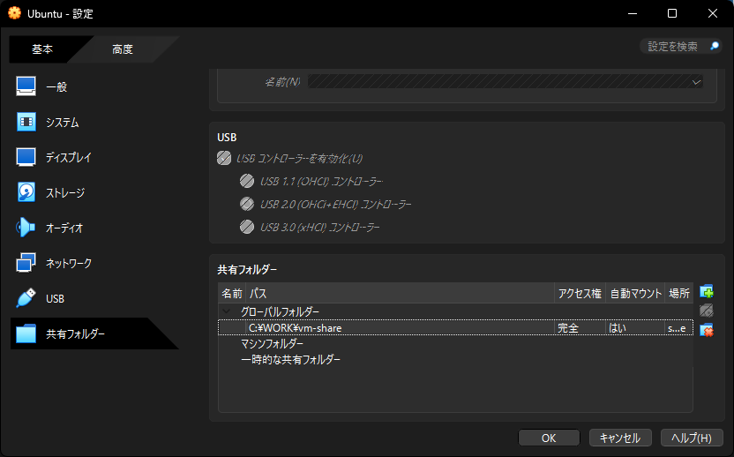Click the remove shared folder icon
The width and height of the screenshot is (734, 457).
click(706, 330)
